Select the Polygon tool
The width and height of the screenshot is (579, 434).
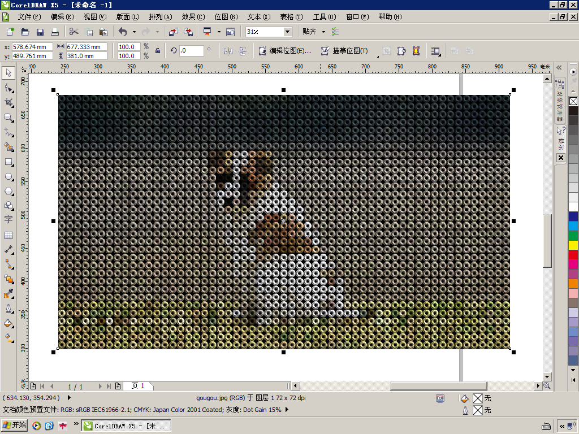(9, 191)
